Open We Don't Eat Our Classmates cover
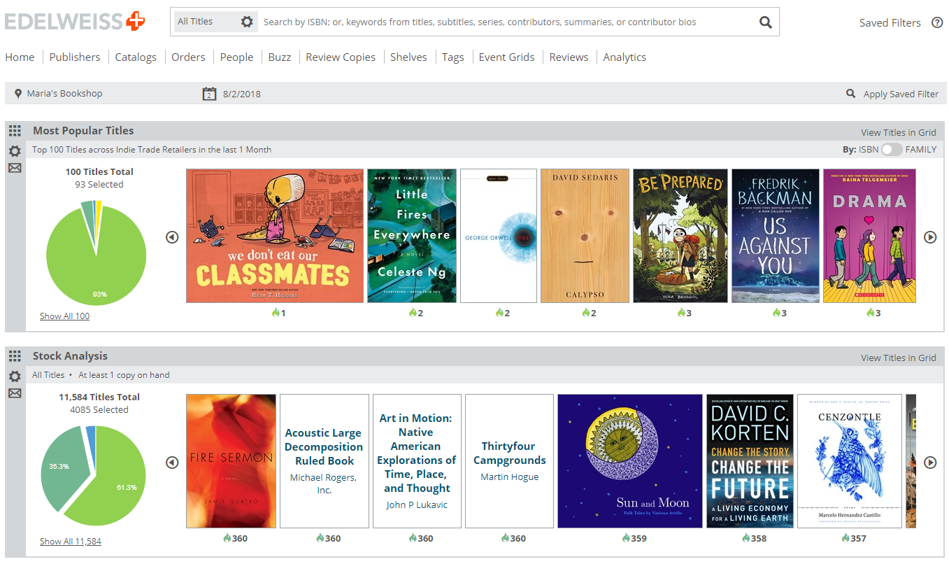The width and height of the screenshot is (949, 564). click(x=275, y=236)
